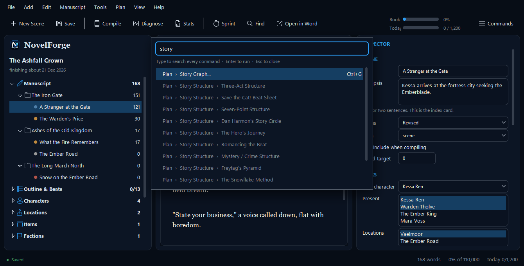
Task: Expand the Factions section
Action: (x=13, y=236)
